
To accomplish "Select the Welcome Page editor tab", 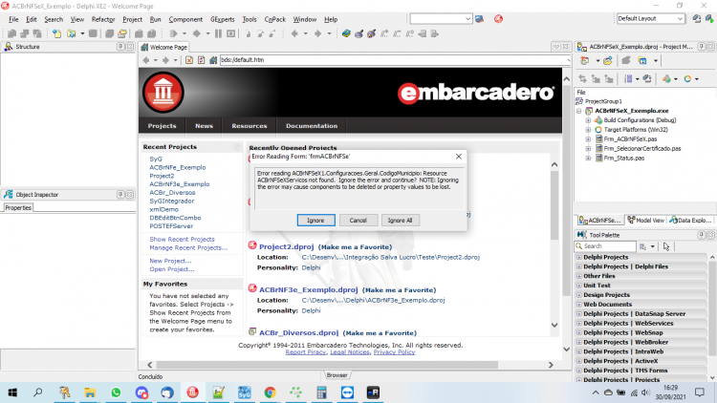I will [x=164, y=47].
